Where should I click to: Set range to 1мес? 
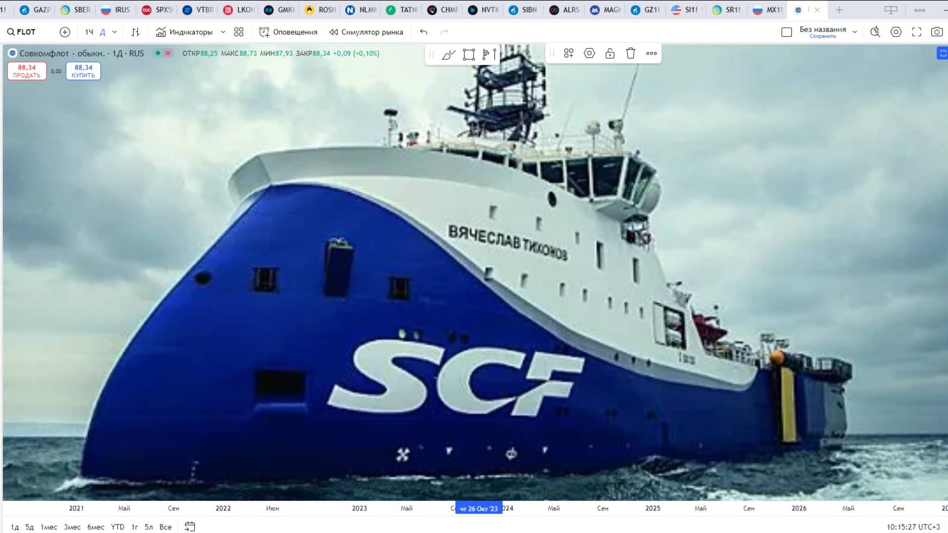pyautogui.click(x=49, y=527)
